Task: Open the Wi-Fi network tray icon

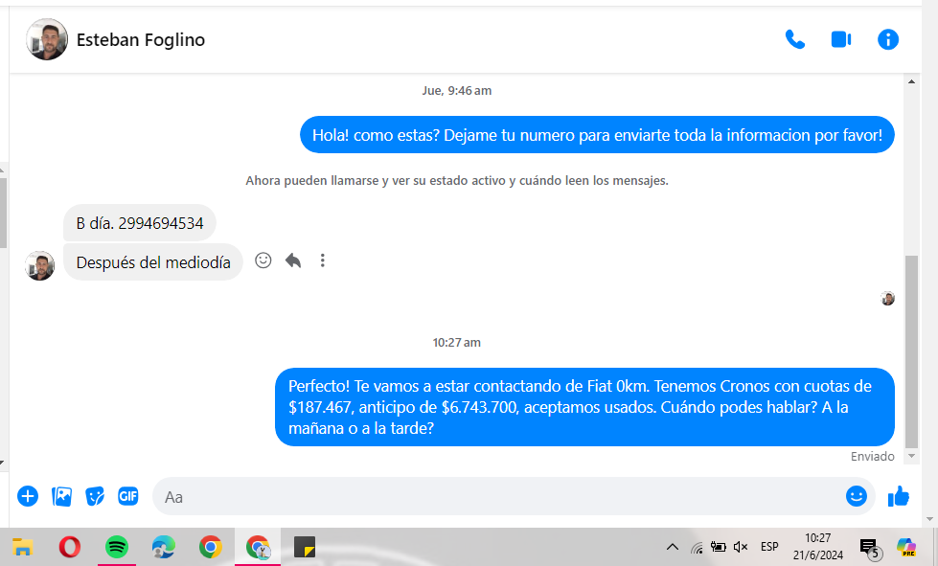Action: click(697, 547)
